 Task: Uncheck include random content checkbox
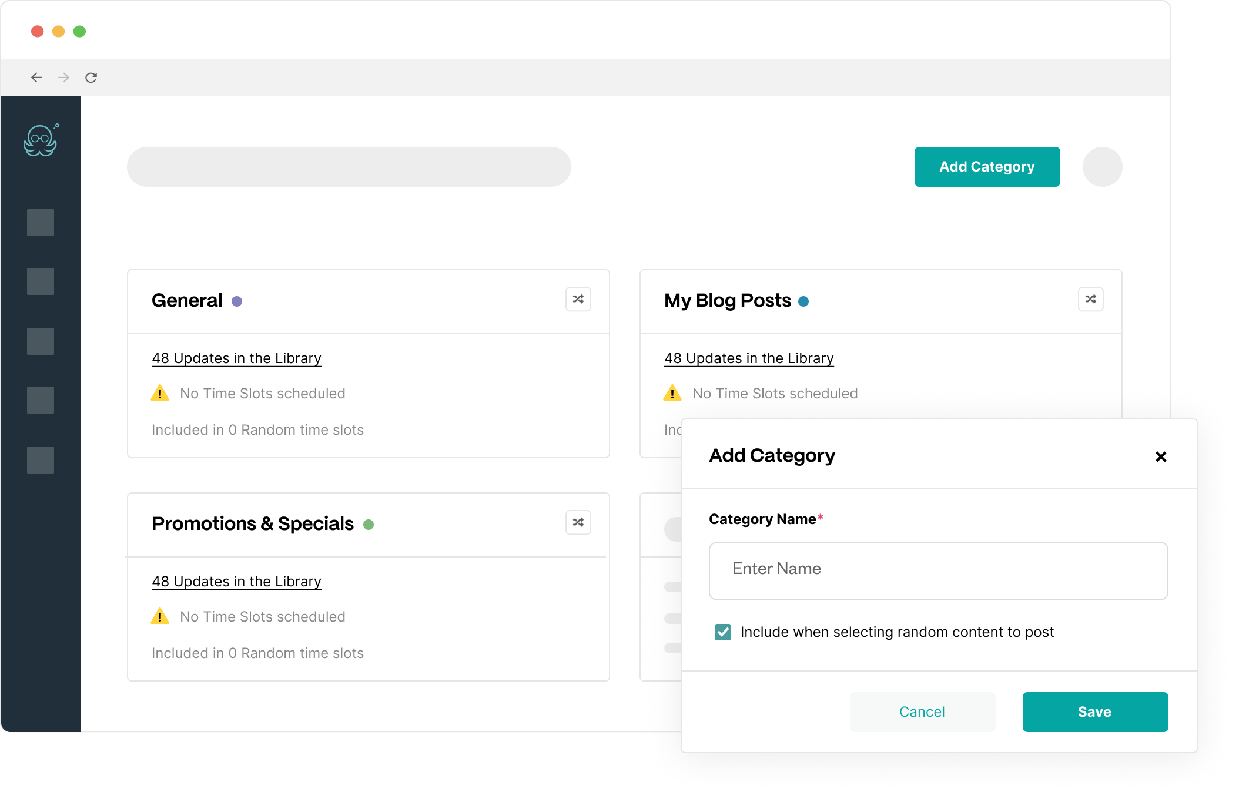coord(723,632)
